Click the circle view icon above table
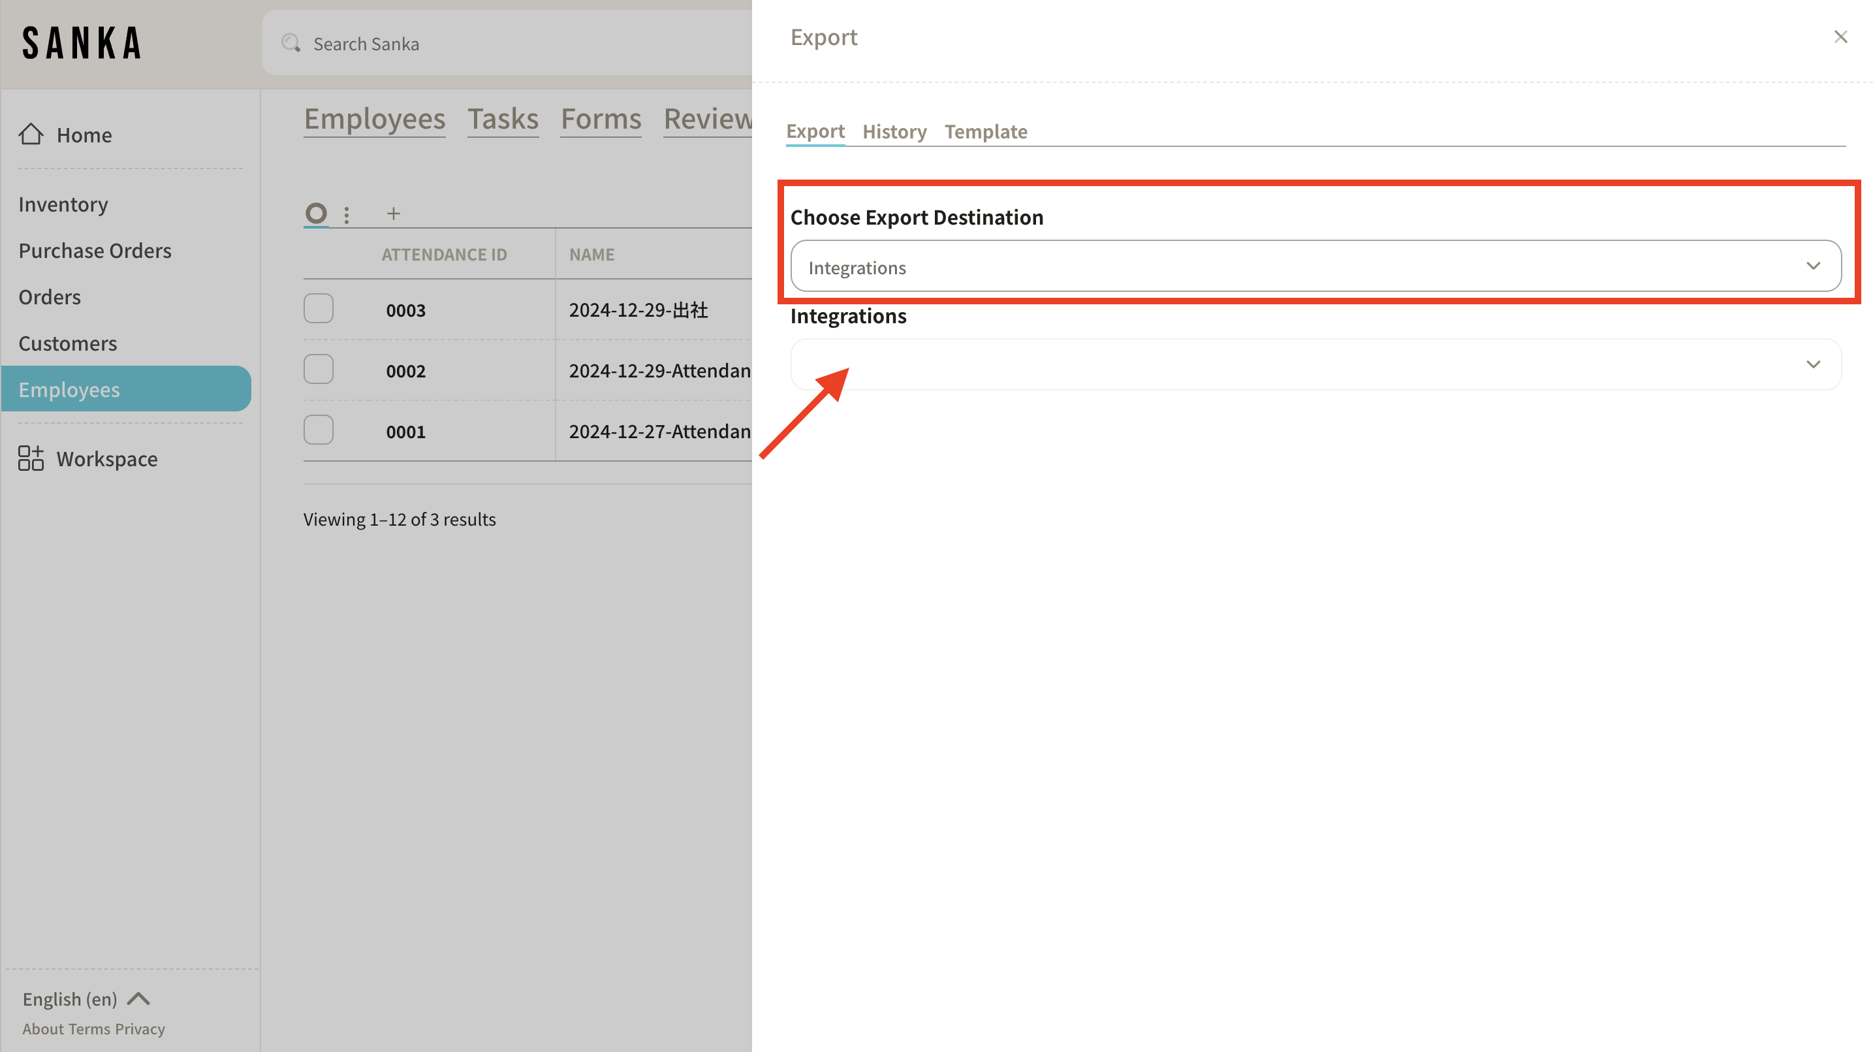Image resolution: width=1873 pixels, height=1052 pixels. coord(315,213)
